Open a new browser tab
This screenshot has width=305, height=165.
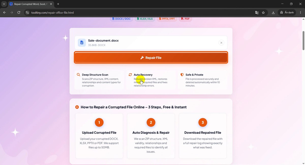tap(58, 4)
